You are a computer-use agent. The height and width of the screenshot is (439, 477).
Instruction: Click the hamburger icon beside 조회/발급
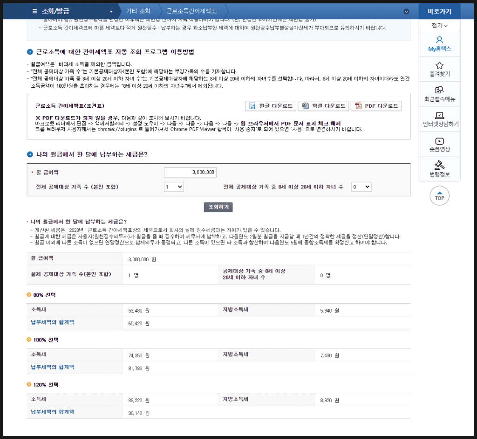pos(35,11)
